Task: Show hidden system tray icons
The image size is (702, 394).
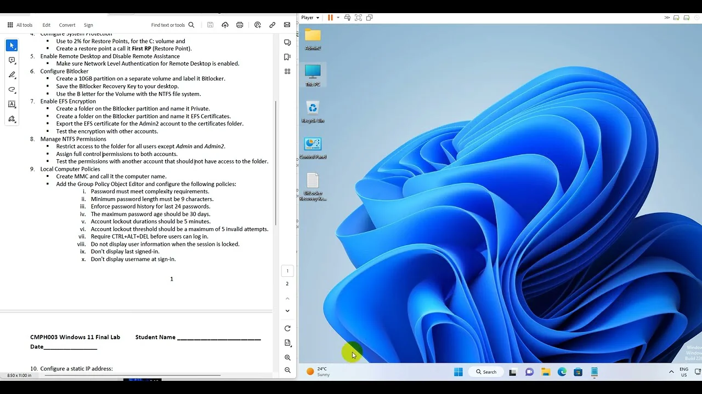Action: tap(671, 372)
